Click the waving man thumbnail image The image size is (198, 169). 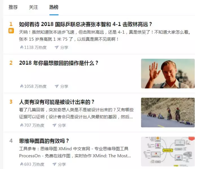point(168,74)
